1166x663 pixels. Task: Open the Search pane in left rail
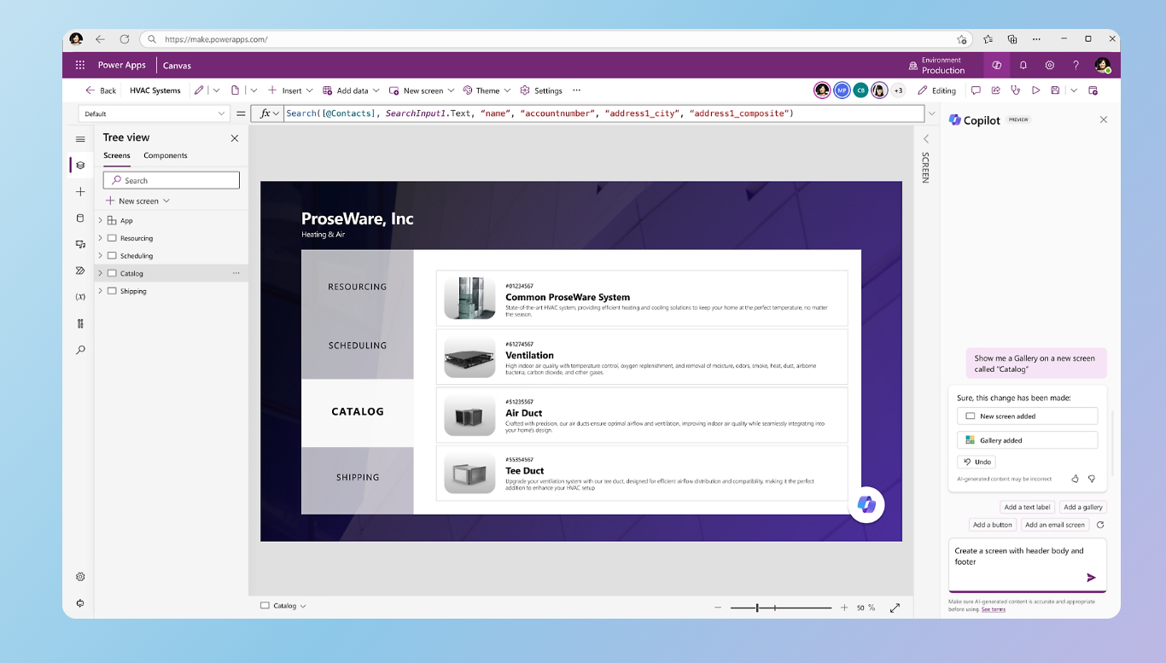80,350
